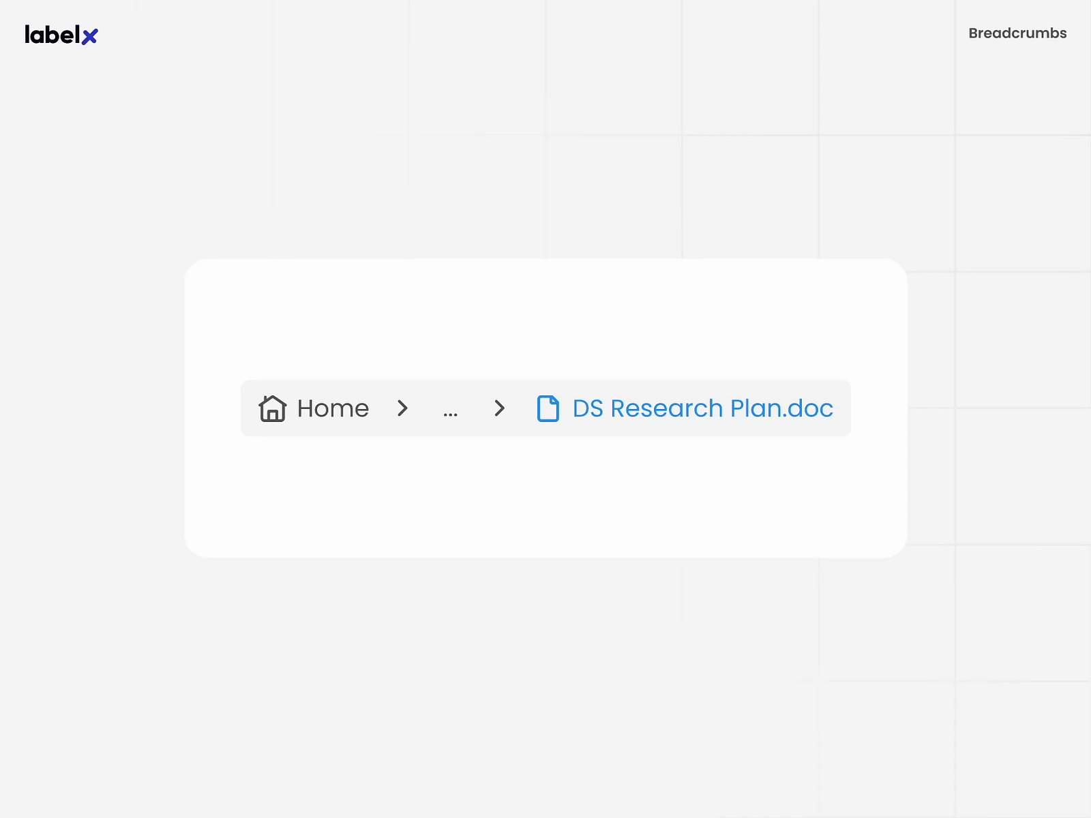Click the home icon in the breadcrumb
1091x818 pixels.
click(272, 408)
